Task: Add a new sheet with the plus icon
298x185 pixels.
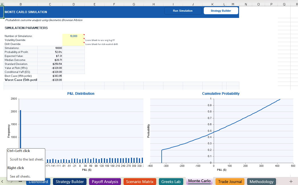Action: 291,181
